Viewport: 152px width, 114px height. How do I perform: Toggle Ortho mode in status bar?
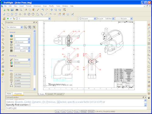(70, 112)
